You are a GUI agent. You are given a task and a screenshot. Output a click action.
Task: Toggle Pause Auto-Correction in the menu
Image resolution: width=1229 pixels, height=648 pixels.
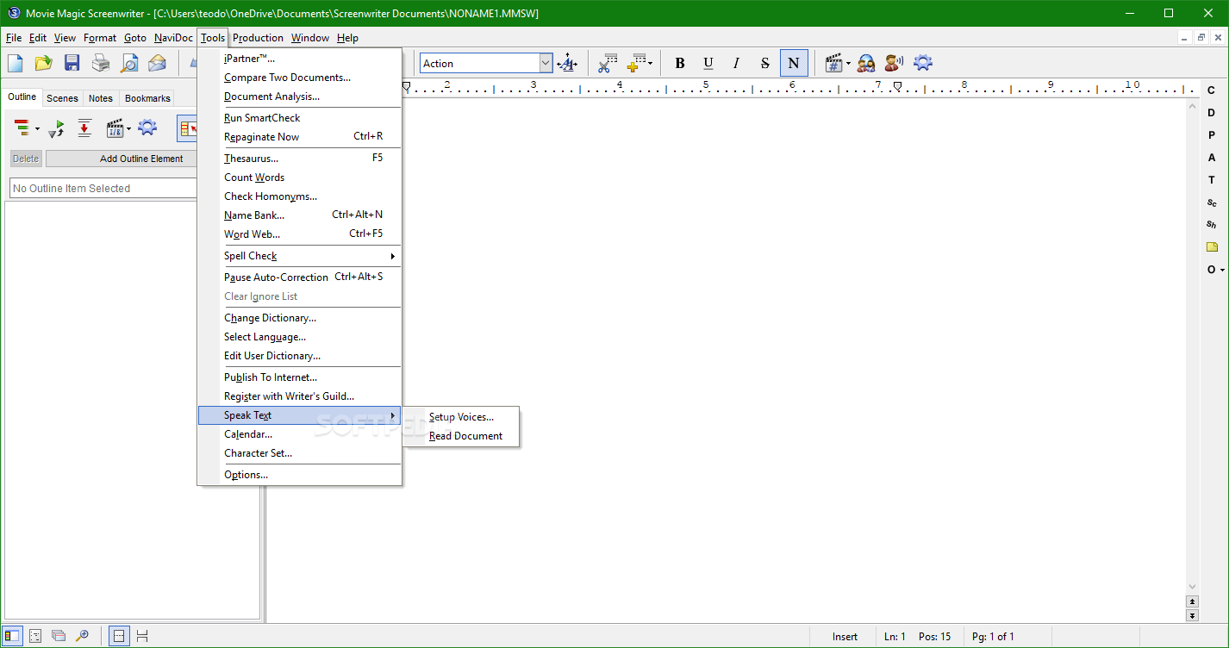click(x=276, y=277)
